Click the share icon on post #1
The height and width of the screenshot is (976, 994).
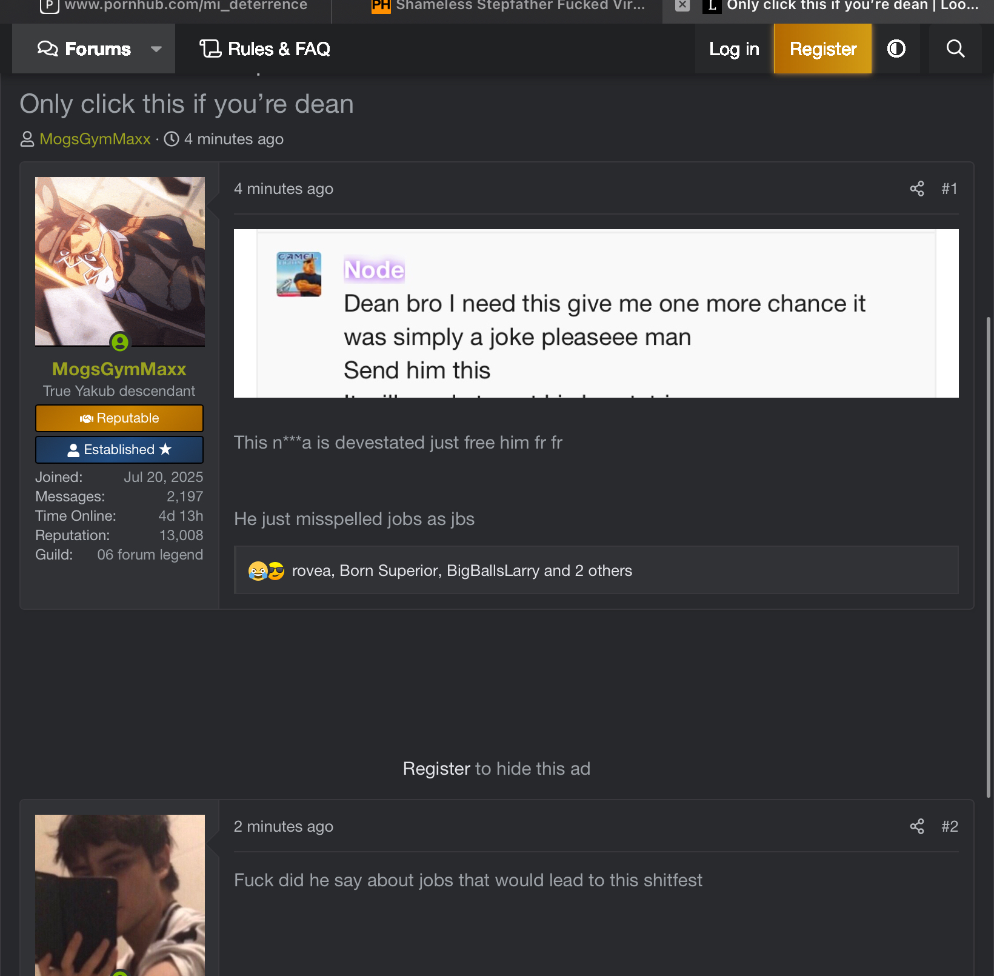coord(916,189)
